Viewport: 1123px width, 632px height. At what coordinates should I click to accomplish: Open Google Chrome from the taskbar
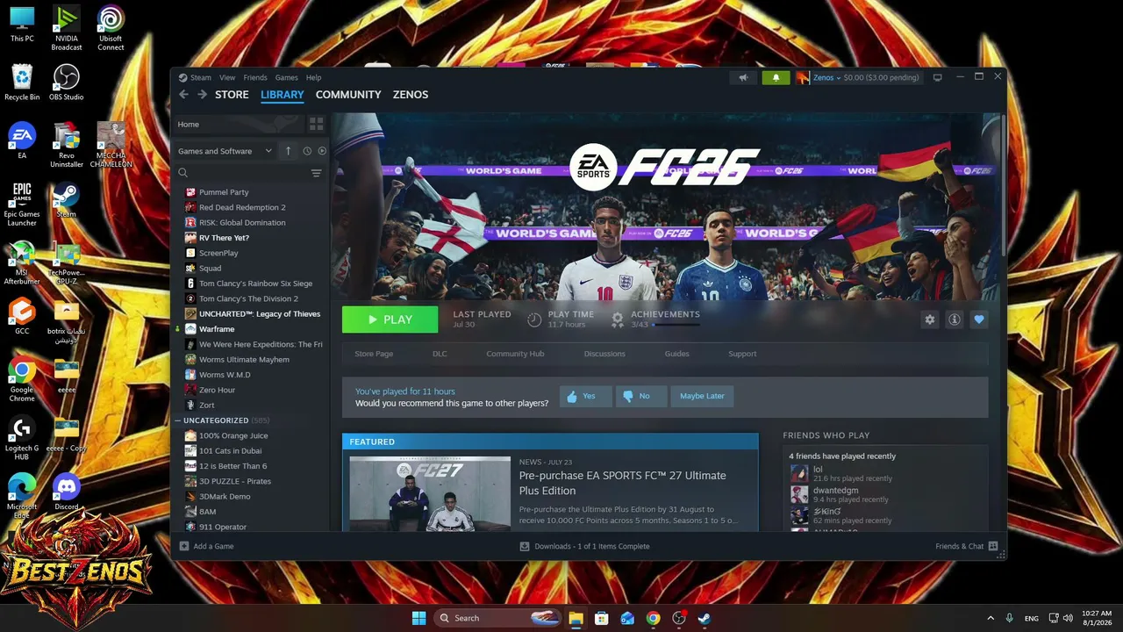coord(653,618)
